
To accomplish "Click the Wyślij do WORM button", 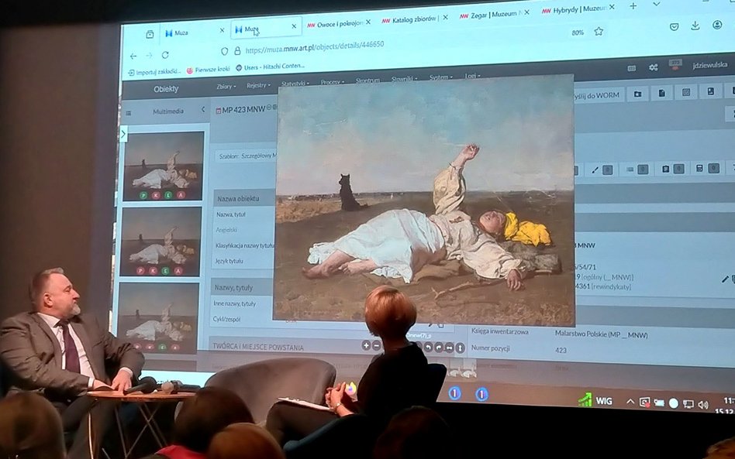I will point(598,96).
